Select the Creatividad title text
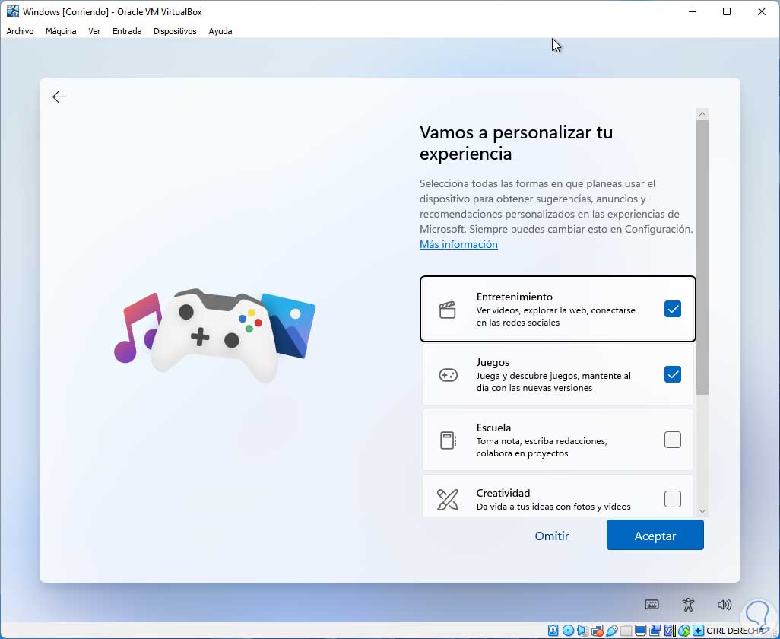 503,493
